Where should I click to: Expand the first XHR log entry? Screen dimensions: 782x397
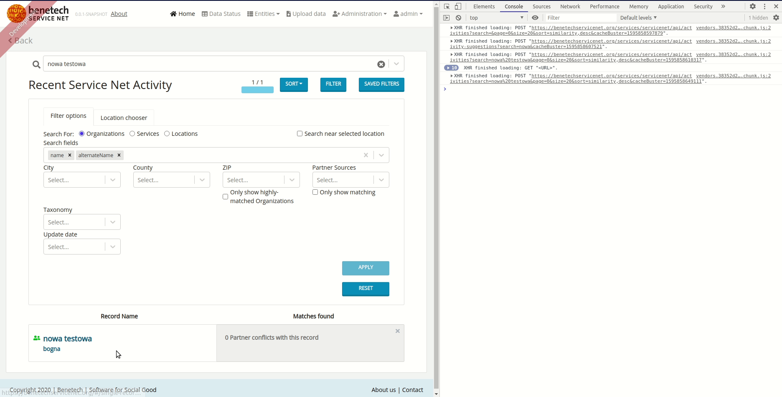click(452, 28)
